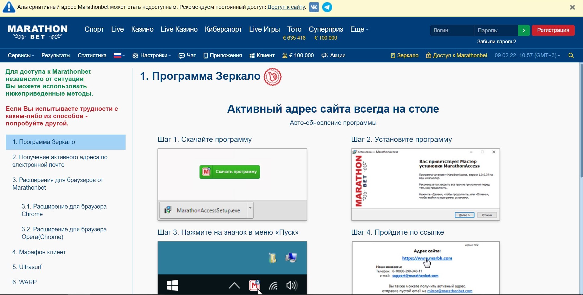This screenshot has height=295, width=583.
Task: Open 3.2 Расширение для браузера Opera(Chrome)
Action: tap(64, 233)
